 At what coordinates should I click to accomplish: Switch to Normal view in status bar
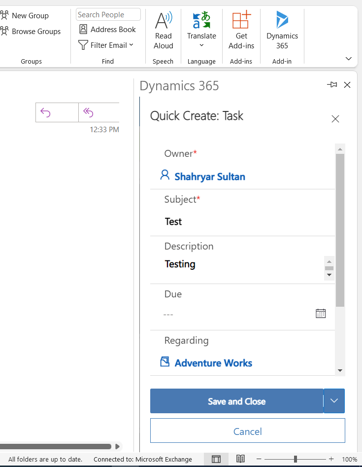point(216,459)
